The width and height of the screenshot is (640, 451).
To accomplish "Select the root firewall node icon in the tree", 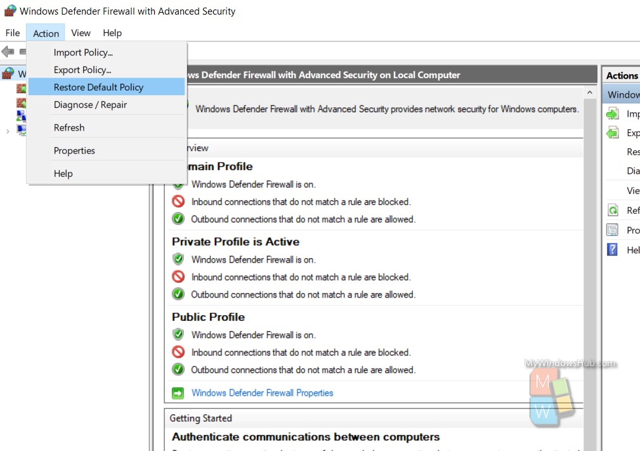I will (8, 74).
